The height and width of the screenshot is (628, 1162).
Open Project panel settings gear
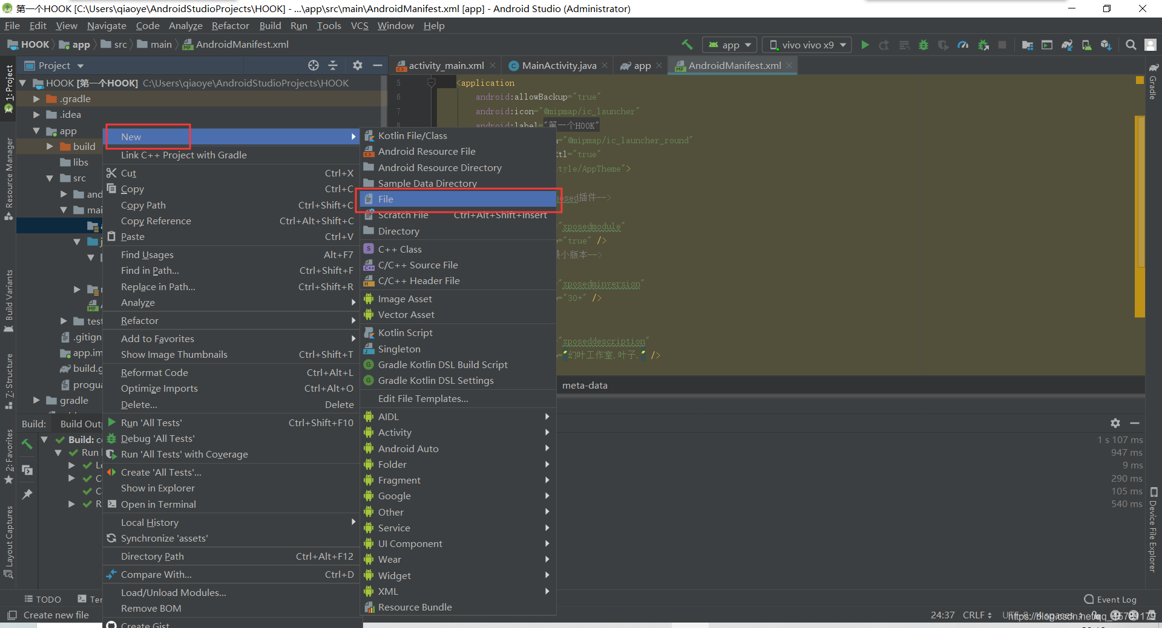tap(358, 65)
